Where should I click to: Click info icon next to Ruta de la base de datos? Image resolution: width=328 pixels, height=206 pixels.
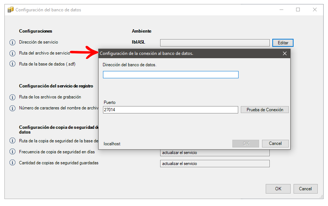pyautogui.click(x=12, y=64)
